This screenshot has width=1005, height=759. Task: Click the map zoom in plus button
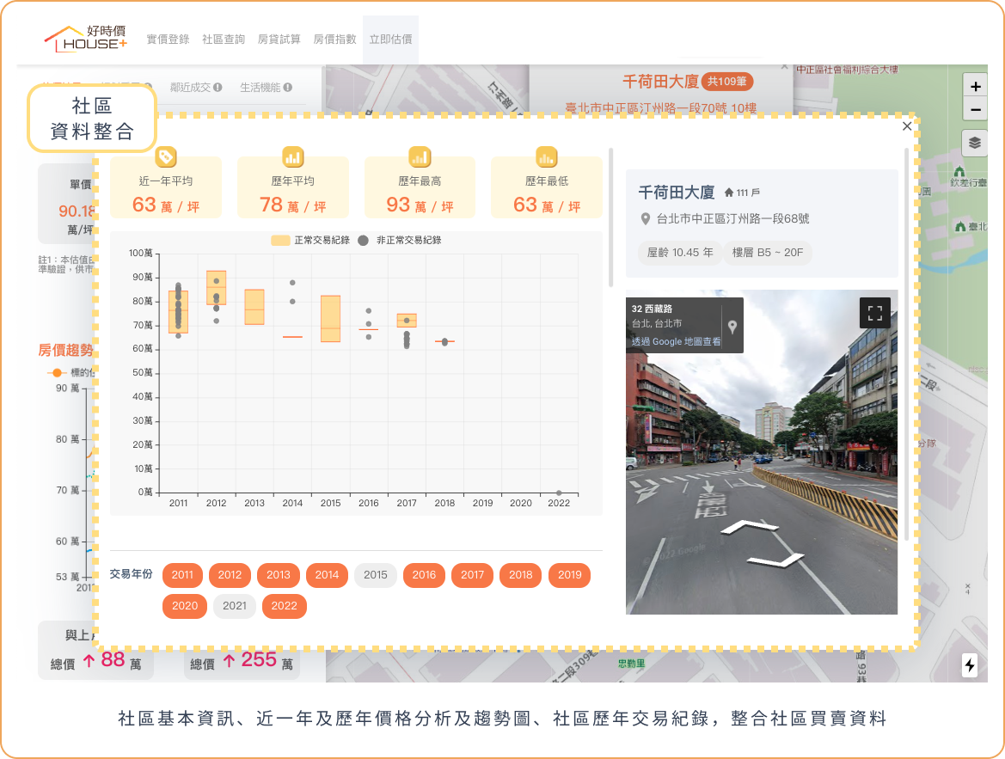coord(975,87)
